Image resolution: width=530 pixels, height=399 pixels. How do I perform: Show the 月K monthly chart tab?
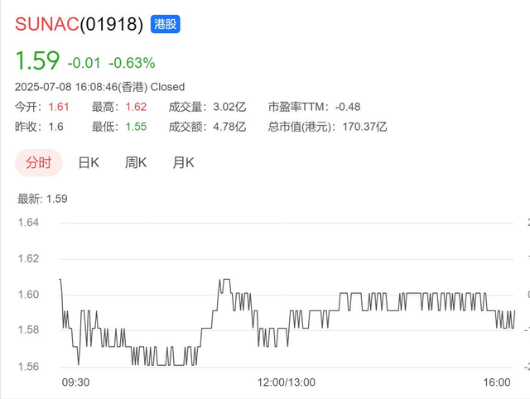[183, 163]
